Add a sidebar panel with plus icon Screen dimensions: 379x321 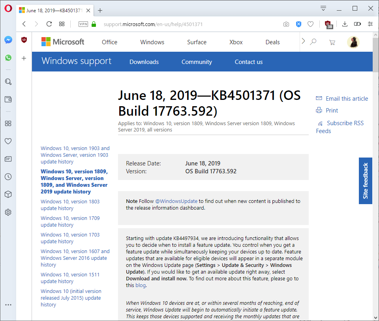(24, 58)
